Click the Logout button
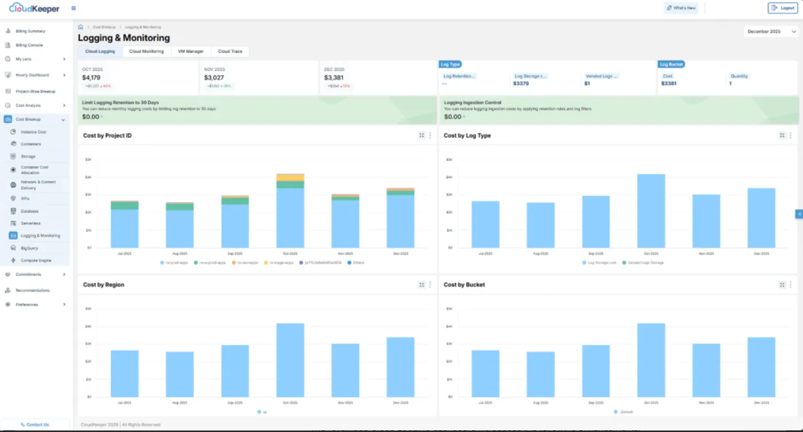803x432 pixels. click(x=783, y=8)
